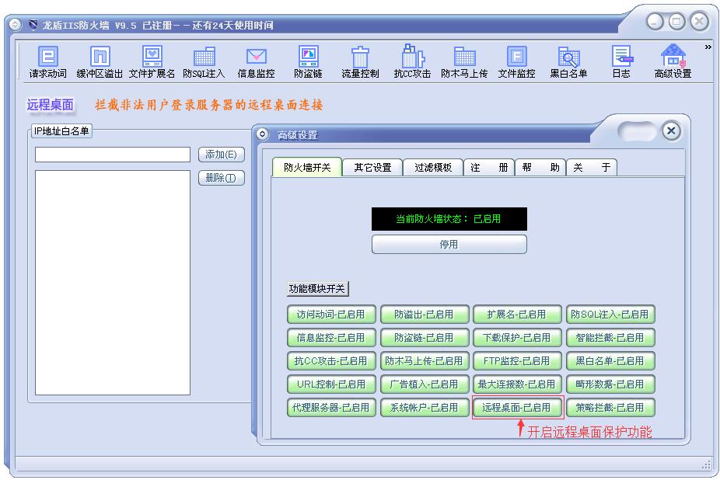Click the main window title-bar round menu icon

[x=15, y=24]
